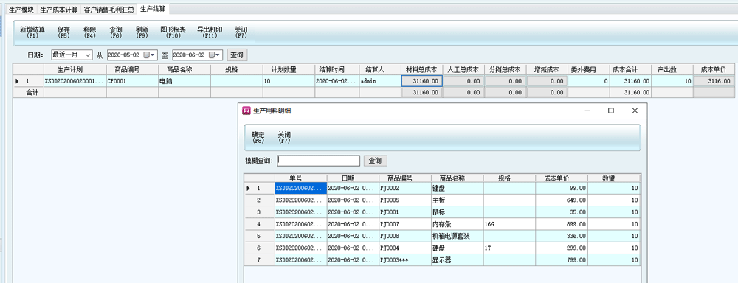Select cell CP0001 in main grid
The height and width of the screenshot is (283, 738).
(132, 81)
